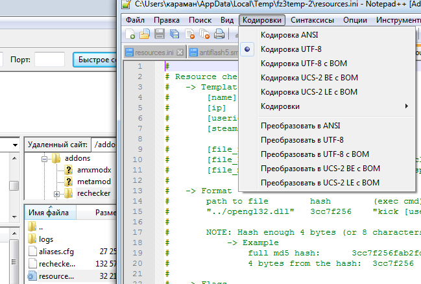421x284 pixels.
Task: Click the Print toolbar icon
Action: tap(219, 34)
